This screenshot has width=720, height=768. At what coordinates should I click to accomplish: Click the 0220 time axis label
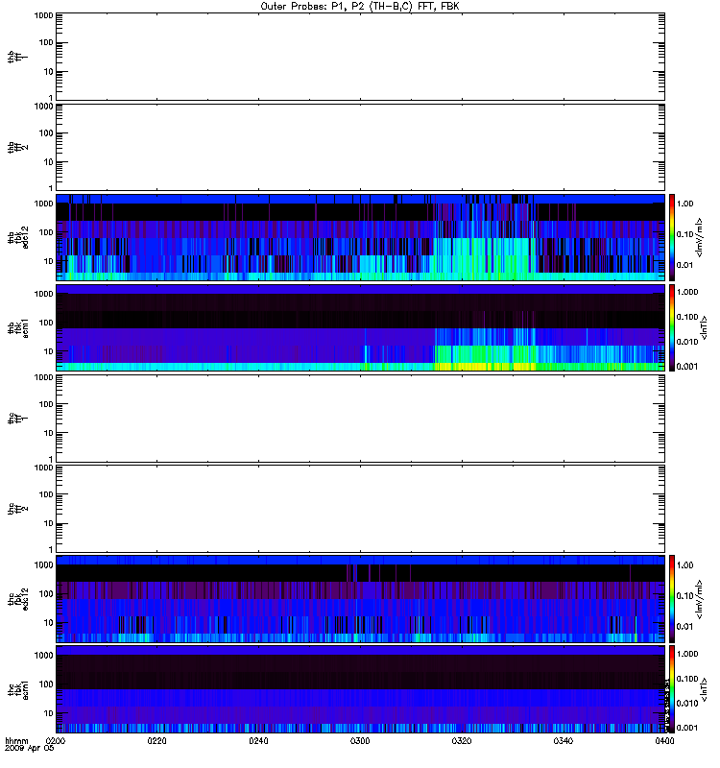pyautogui.click(x=156, y=741)
